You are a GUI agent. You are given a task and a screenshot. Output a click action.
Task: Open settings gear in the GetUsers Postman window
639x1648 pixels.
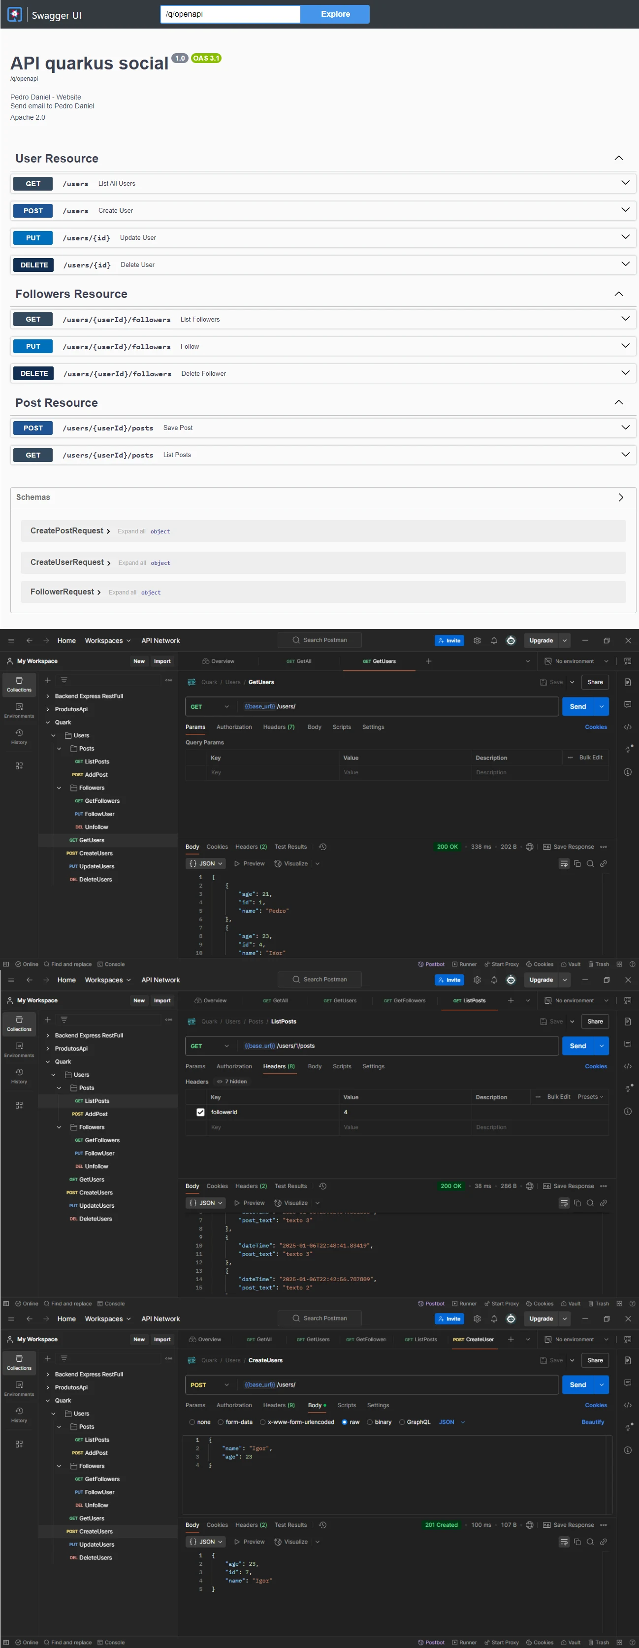(x=477, y=640)
